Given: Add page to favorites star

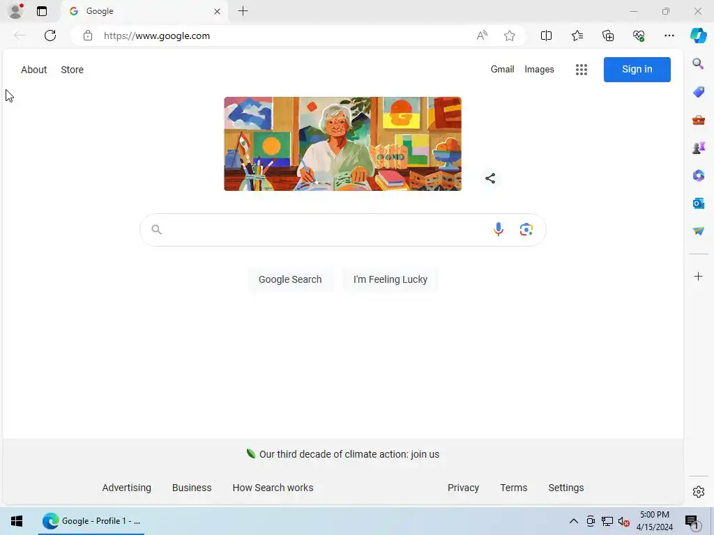Looking at the screenshot, I should click(x=510, y=36).
